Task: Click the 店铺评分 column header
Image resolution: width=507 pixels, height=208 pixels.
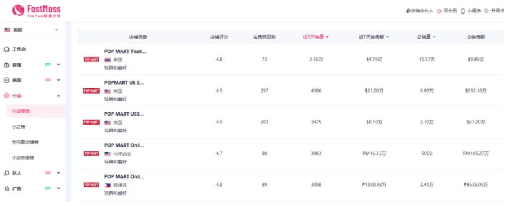Action: (219, 37)
